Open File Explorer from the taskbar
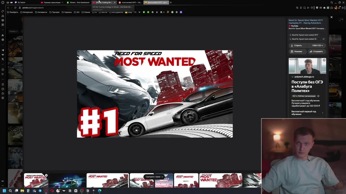Image resolution: width=346 pixels, height=194 pixels. pos(22,191)
